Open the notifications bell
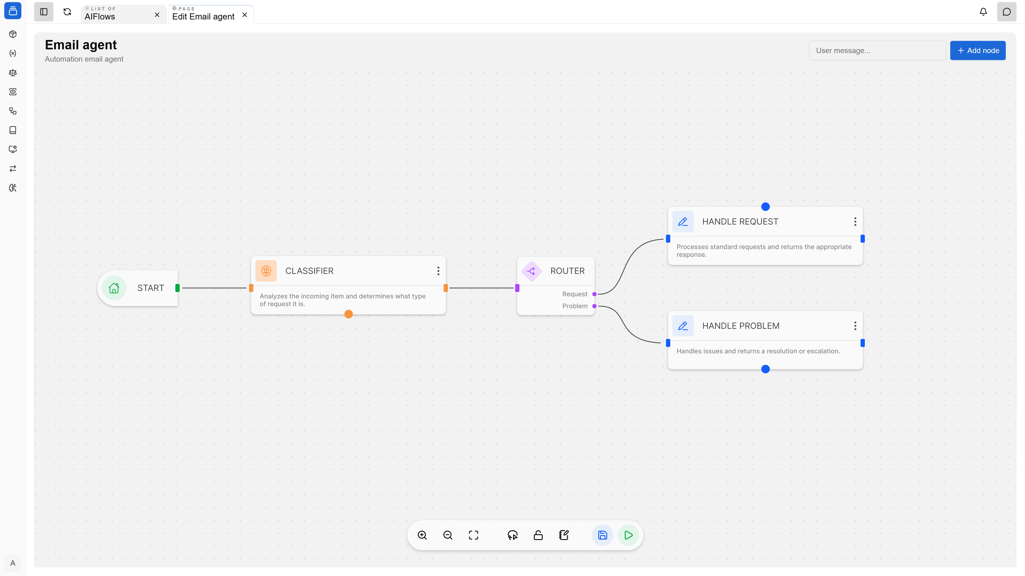1025x576 pixels. (983, 12)
